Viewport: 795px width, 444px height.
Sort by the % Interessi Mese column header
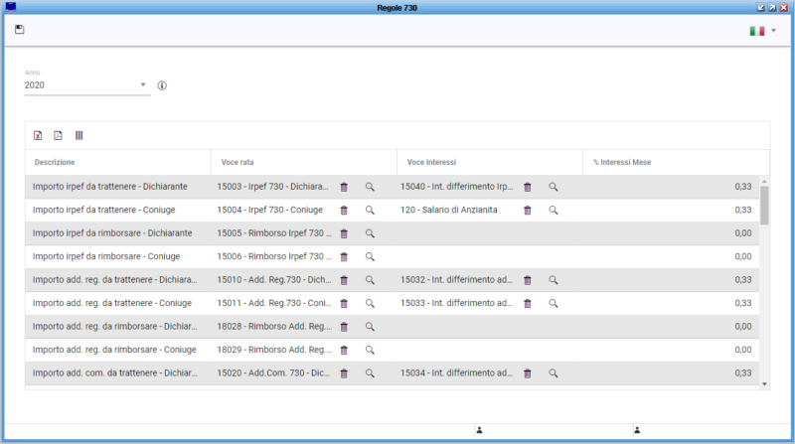pyautogui.click(x=622, y=162)
